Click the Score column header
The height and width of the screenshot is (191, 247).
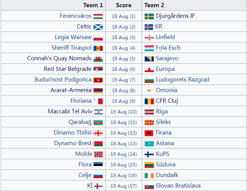(123, 5)
